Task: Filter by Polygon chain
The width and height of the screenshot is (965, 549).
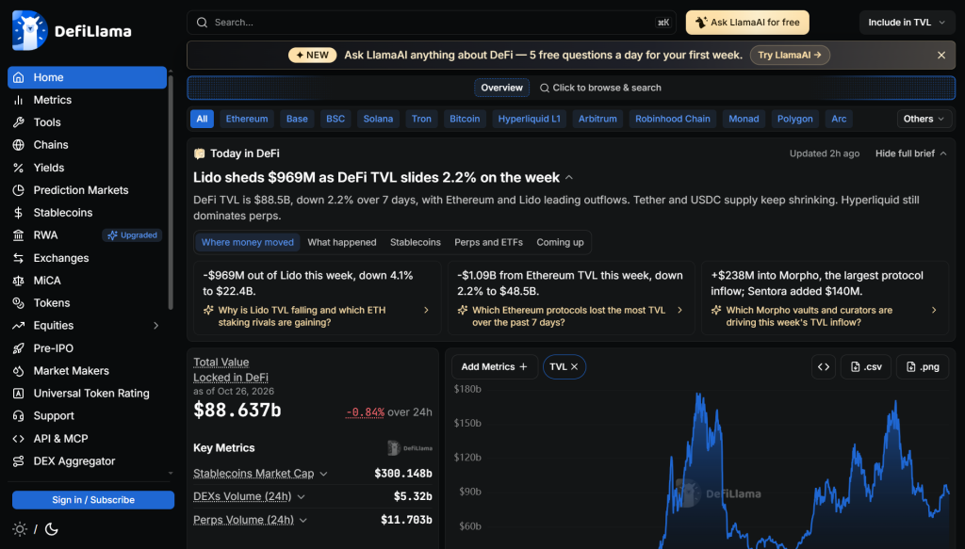Action: (x=794, y=119)
